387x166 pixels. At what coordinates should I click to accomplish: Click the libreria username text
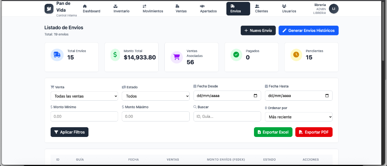pyautogui.click(x=320, y=5)
